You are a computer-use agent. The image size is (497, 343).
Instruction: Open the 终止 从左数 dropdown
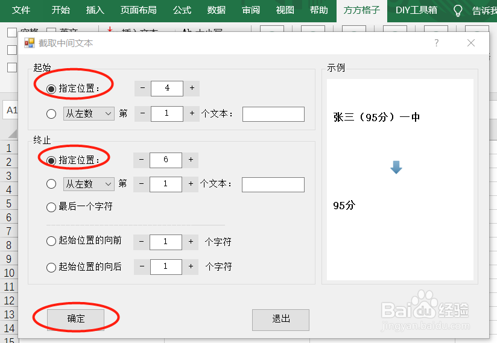point(89,184)
